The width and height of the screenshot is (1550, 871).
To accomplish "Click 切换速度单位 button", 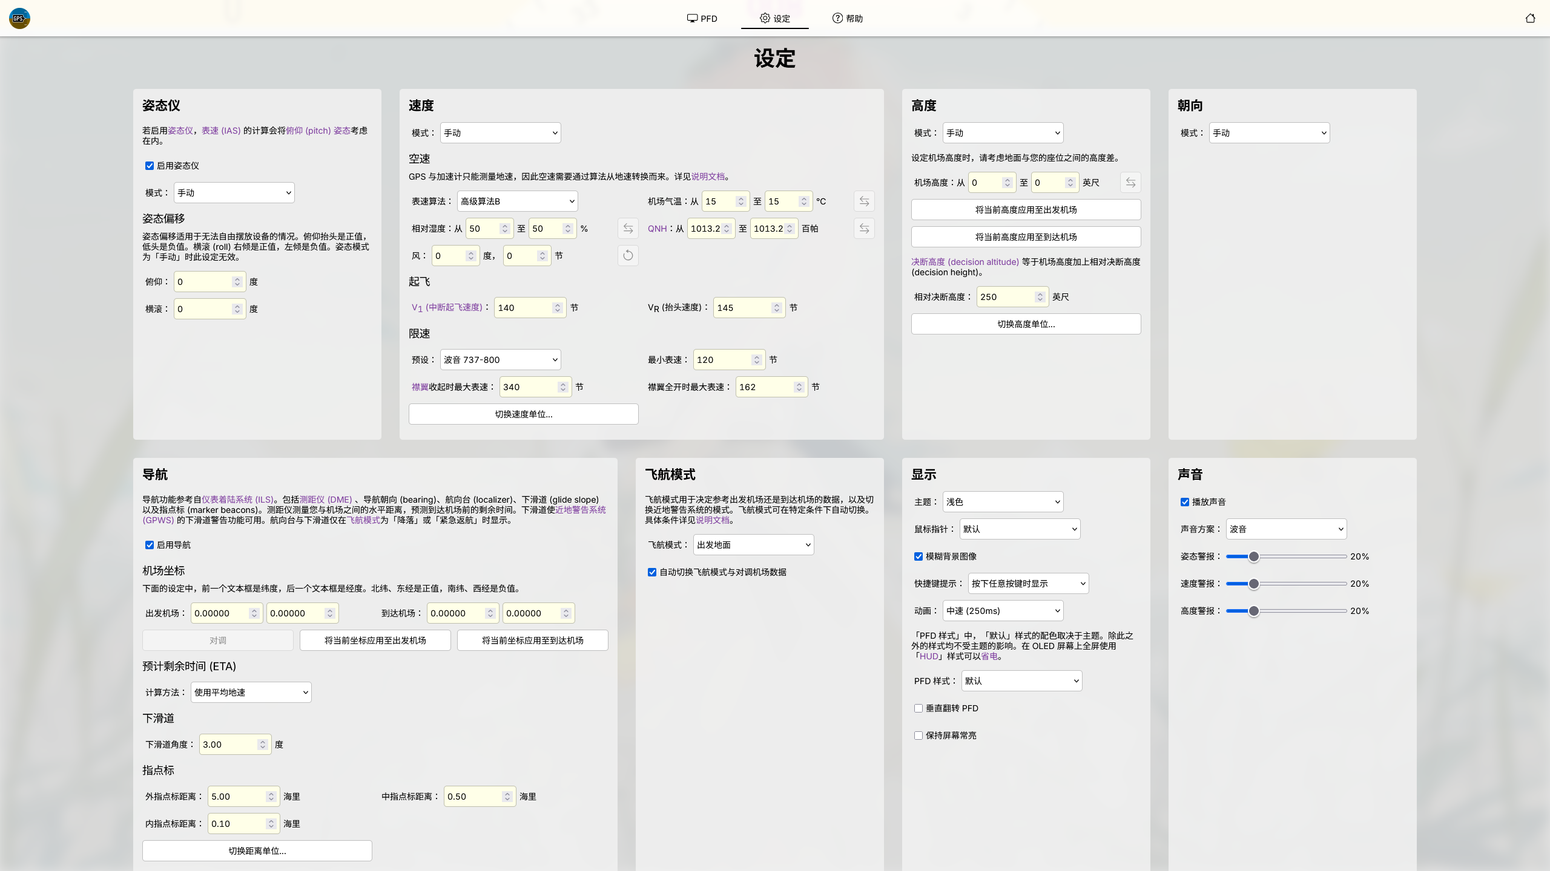I will (x=524, y=414).
